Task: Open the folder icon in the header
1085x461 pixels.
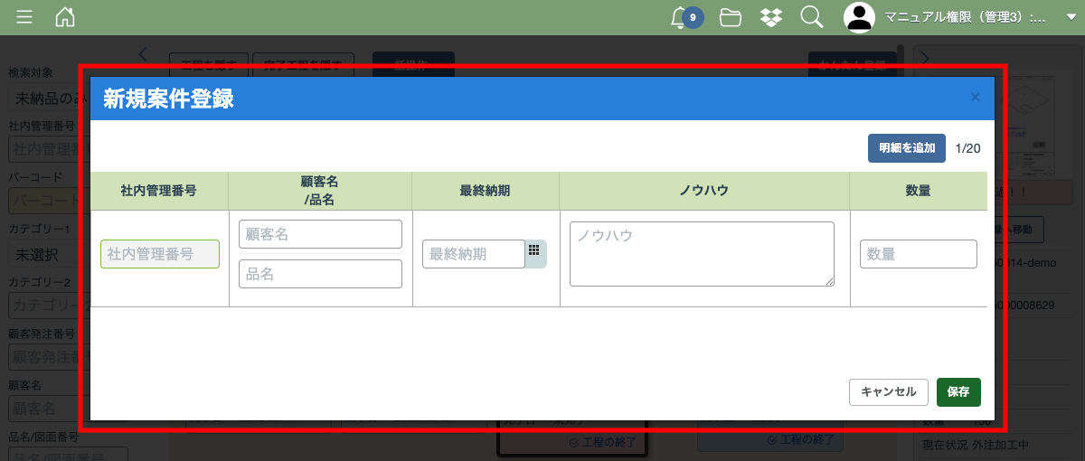Action: point(731,17)
